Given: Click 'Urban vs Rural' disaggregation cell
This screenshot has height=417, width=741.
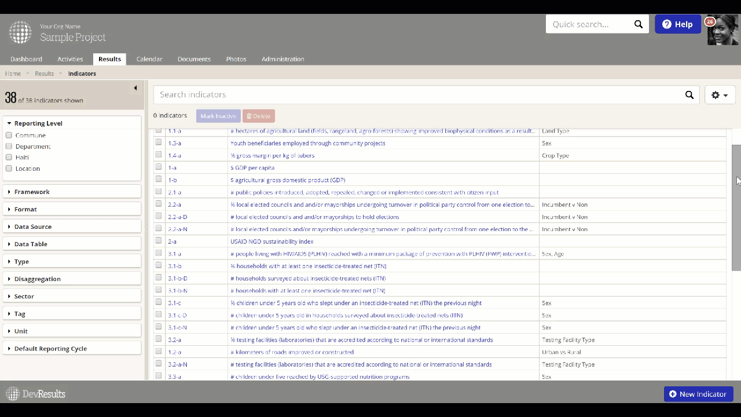Looking at the screenshot, I should pos(562,352).
